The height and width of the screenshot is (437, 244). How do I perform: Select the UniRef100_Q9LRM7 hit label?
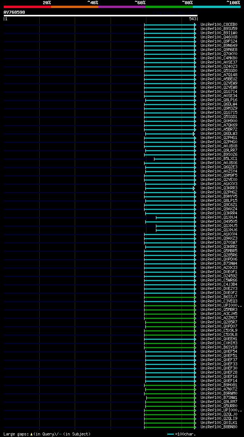219,402
